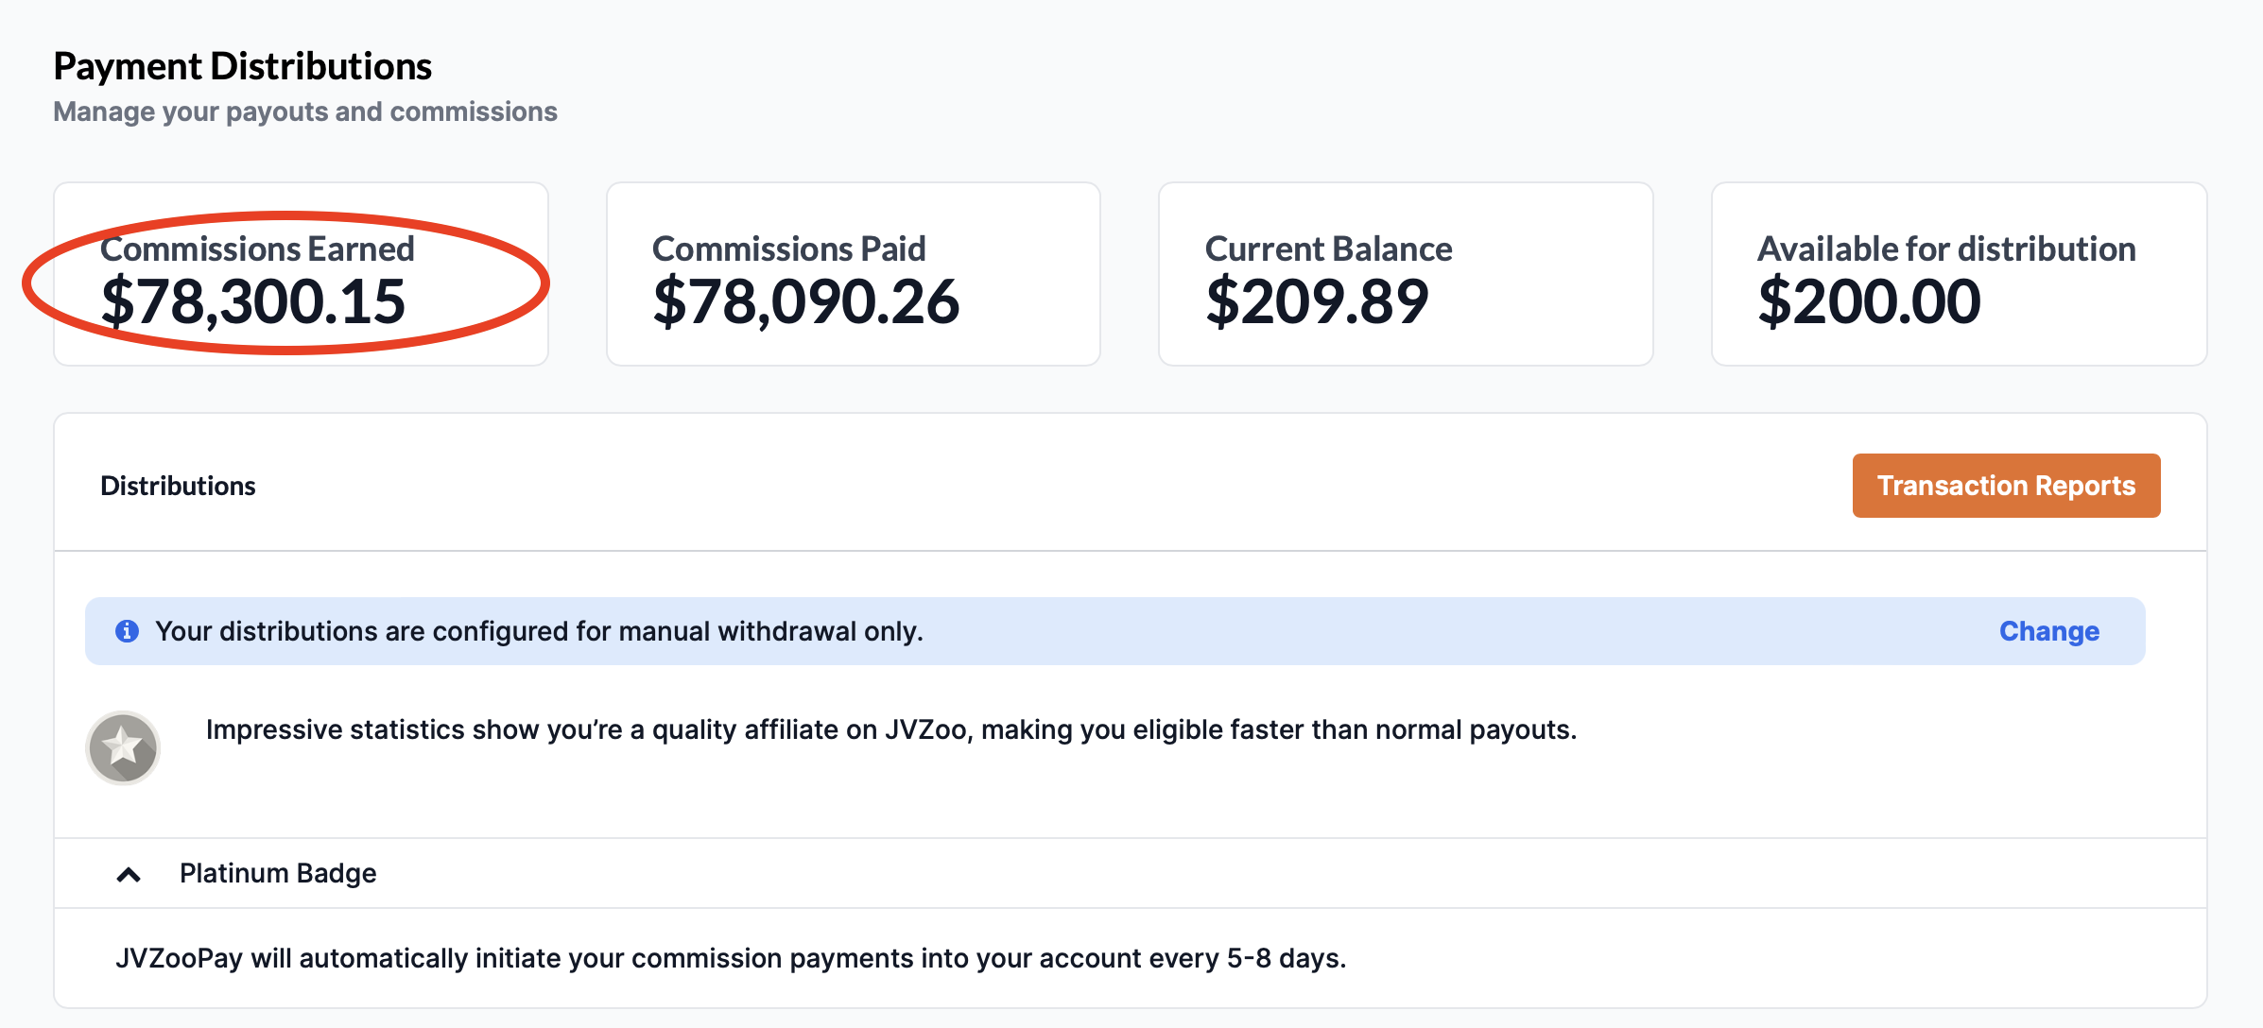
Task: Open Transaction Reports
Action: (2006, 486)
